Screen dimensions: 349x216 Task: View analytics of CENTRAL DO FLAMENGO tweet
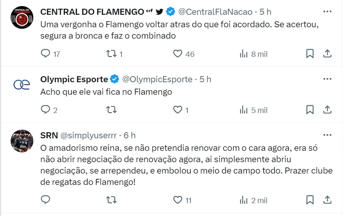point(244,54)
